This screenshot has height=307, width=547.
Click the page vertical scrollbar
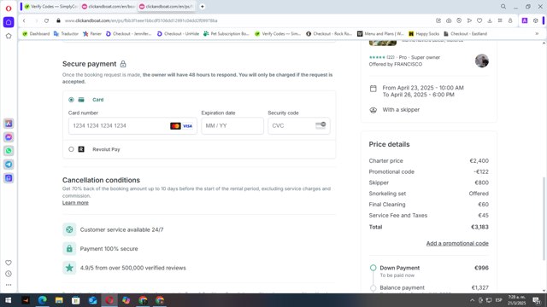pyautogui.click(x=544, y=218)
